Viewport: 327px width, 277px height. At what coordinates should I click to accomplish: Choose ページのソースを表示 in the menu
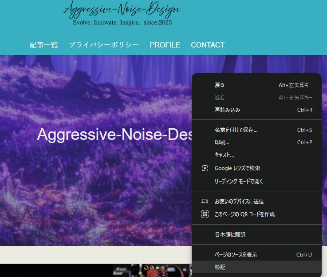(236, 255)
